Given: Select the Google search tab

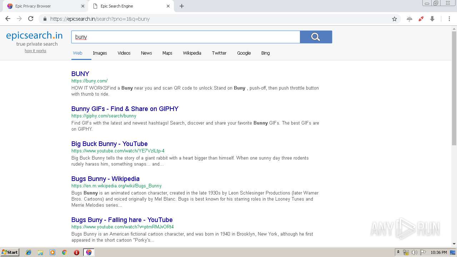Looking at the screenshot, I should (x=244, y=53).
